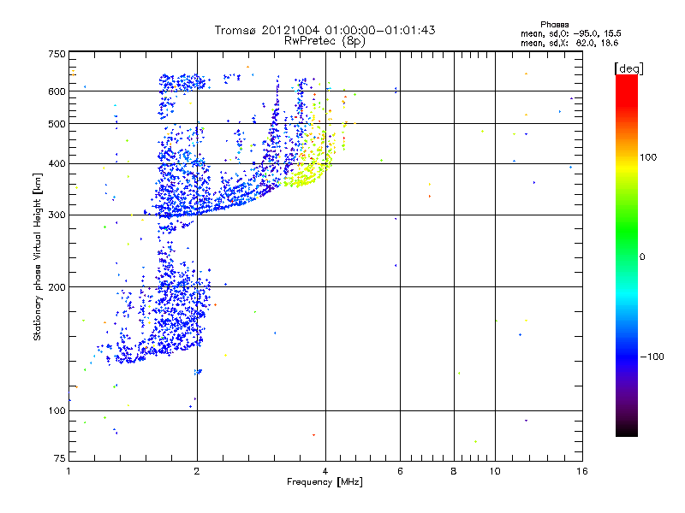This screenshot has width=685, height=513.
Task: Click the "Phases" heading in the statistics
Action: [x=554, y=25]
